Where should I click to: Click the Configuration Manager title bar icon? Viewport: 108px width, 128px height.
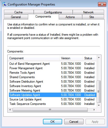[4, 4]
